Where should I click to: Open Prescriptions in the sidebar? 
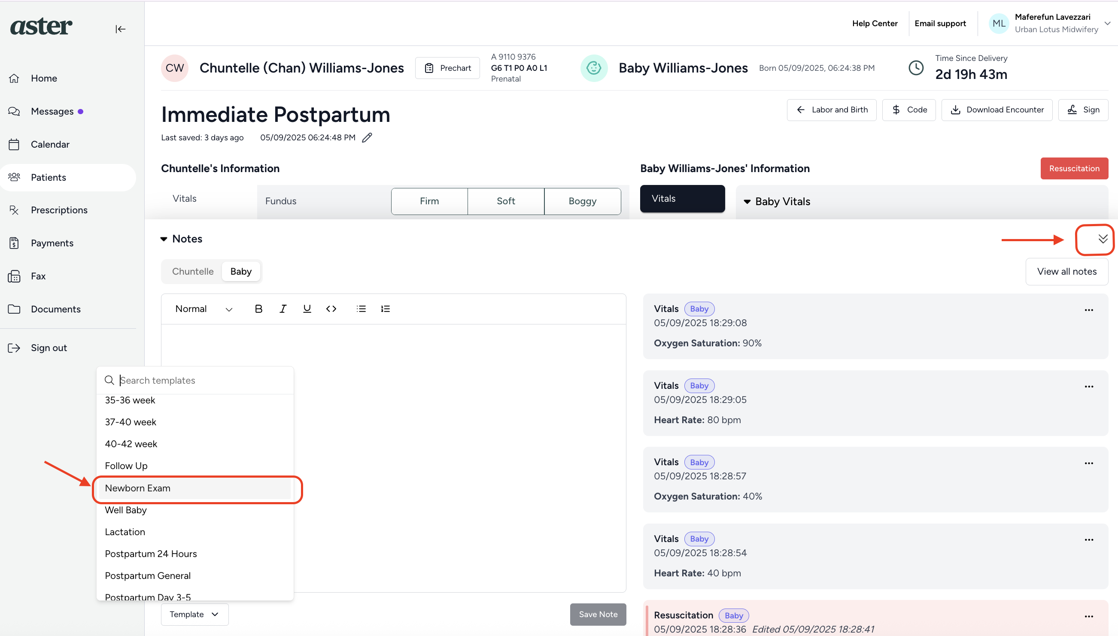tap(59, 210)
